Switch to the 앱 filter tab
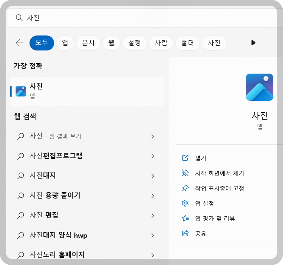The height and width of the screenshot is (265, 283). 65,43
